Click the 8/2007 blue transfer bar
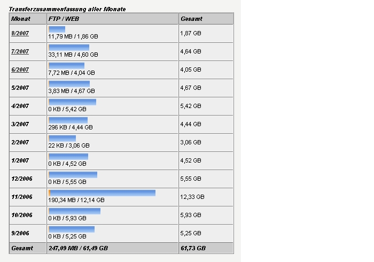The height and width of the screenshot is (262, 374). coord(57,29)
